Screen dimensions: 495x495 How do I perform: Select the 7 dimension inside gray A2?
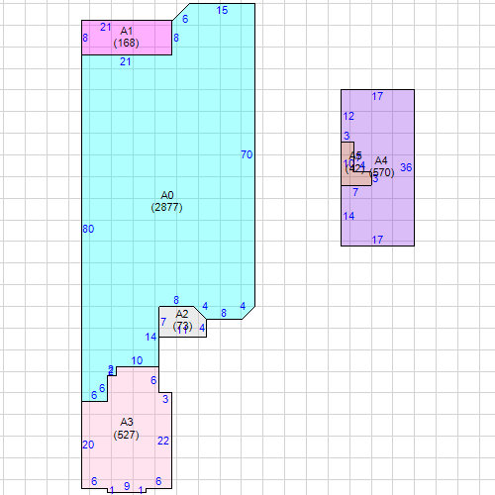(163, 322)
